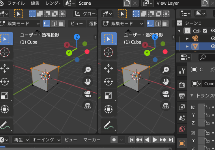Open editor type dropdown in right viewport
Screen dimensions: 215x150
coord(107,14)
